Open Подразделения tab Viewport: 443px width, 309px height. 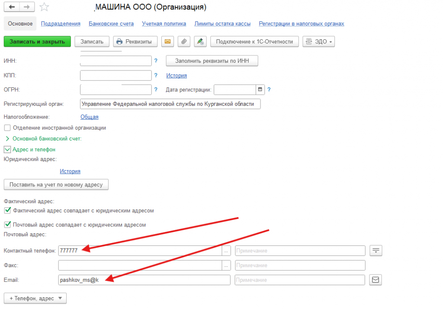coord(61,24)
